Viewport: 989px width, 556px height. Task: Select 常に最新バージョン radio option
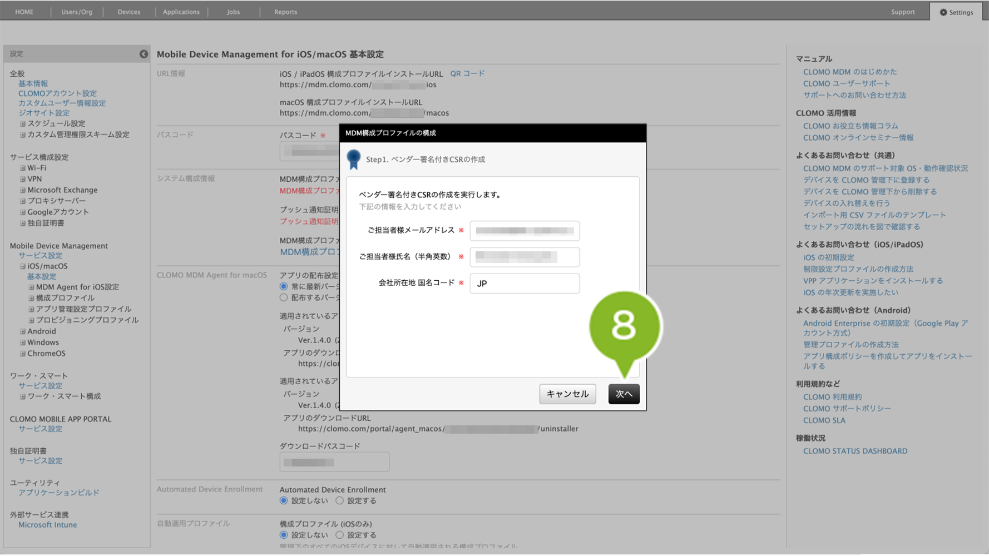[x=284, y=286]
